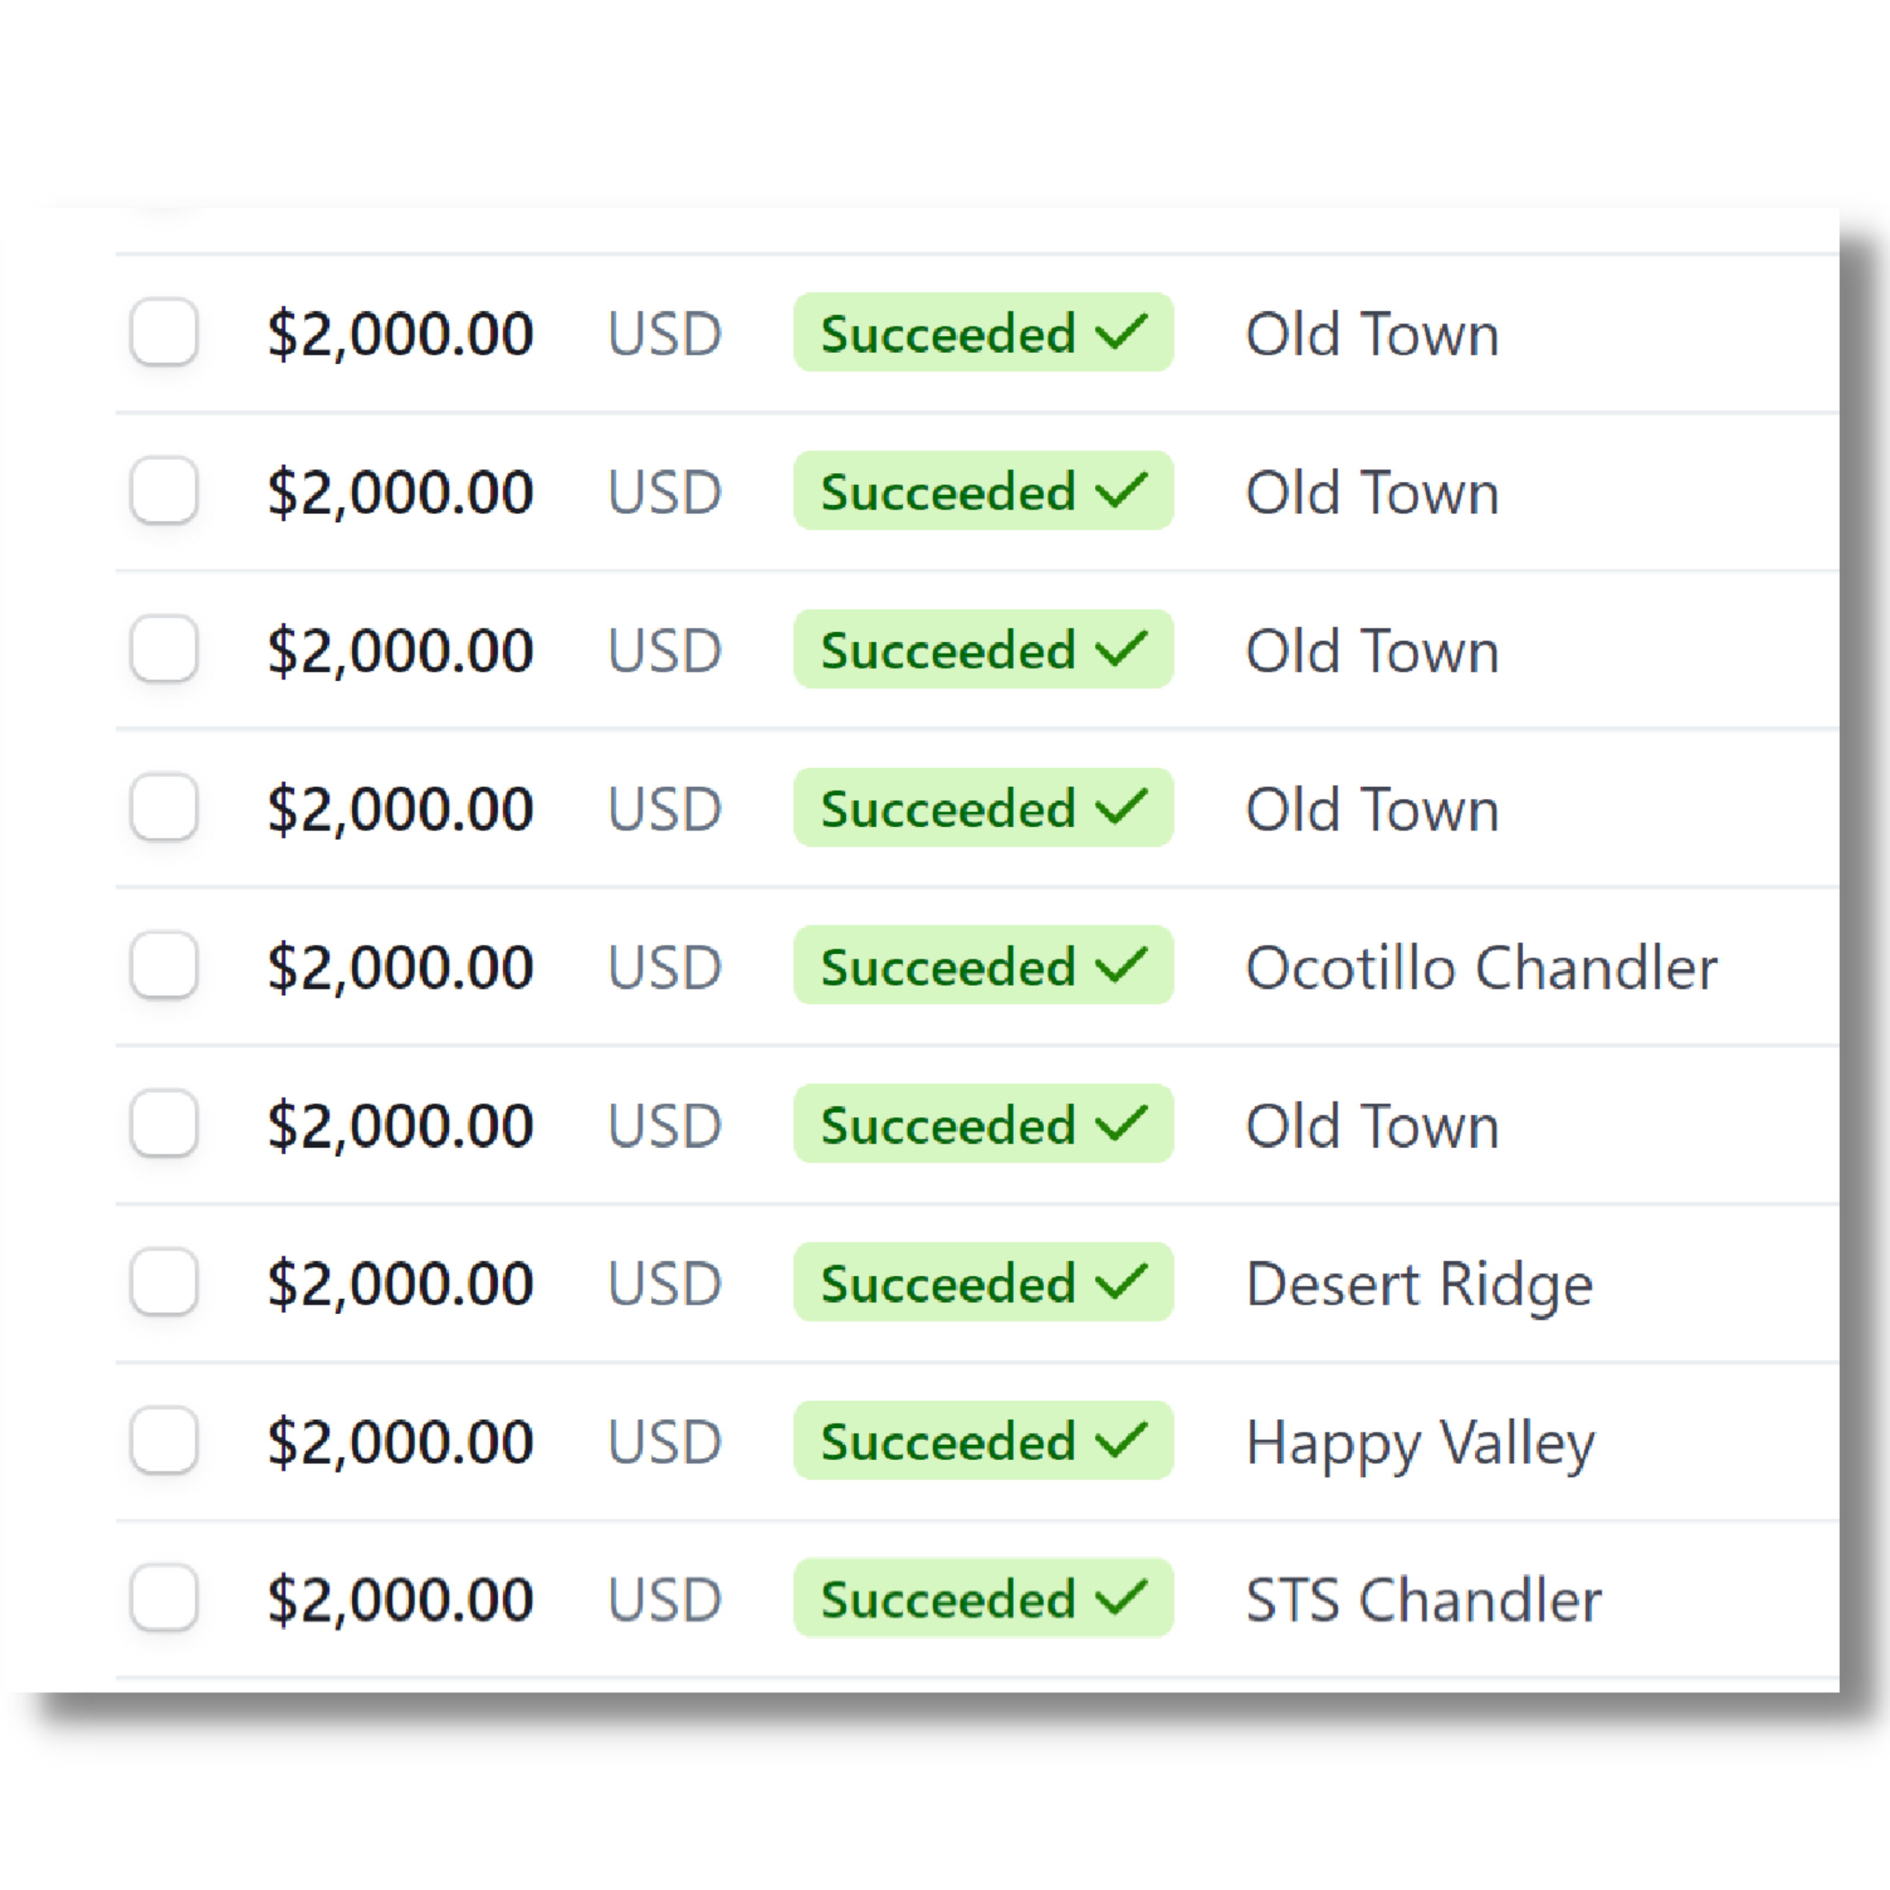Screen dimensions: 1890x1890
Task: Click USD currency in Desert Ridge row
Action: click(664, 1283)
